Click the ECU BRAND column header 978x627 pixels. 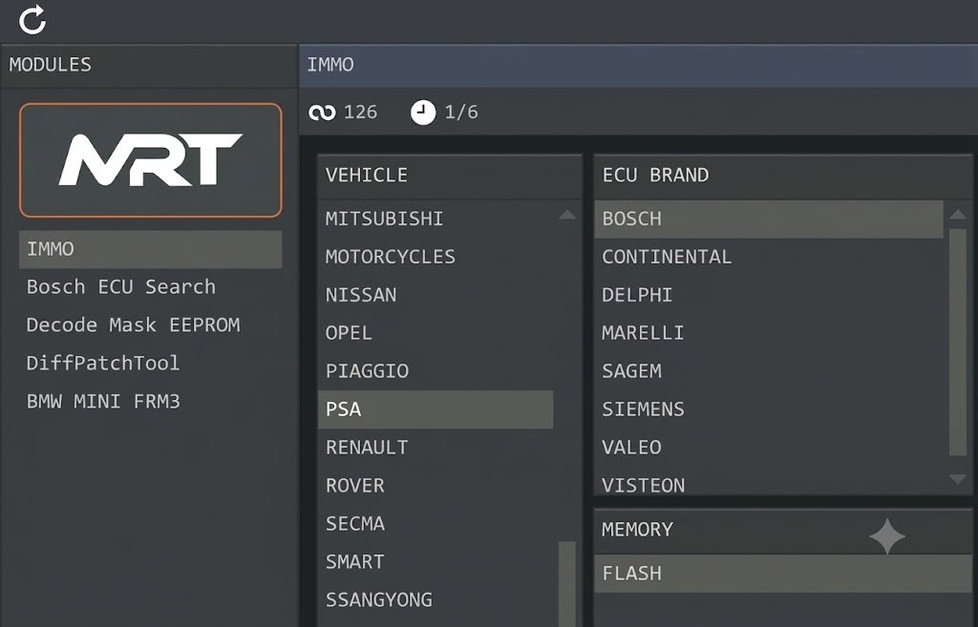(x=783, y=176)
